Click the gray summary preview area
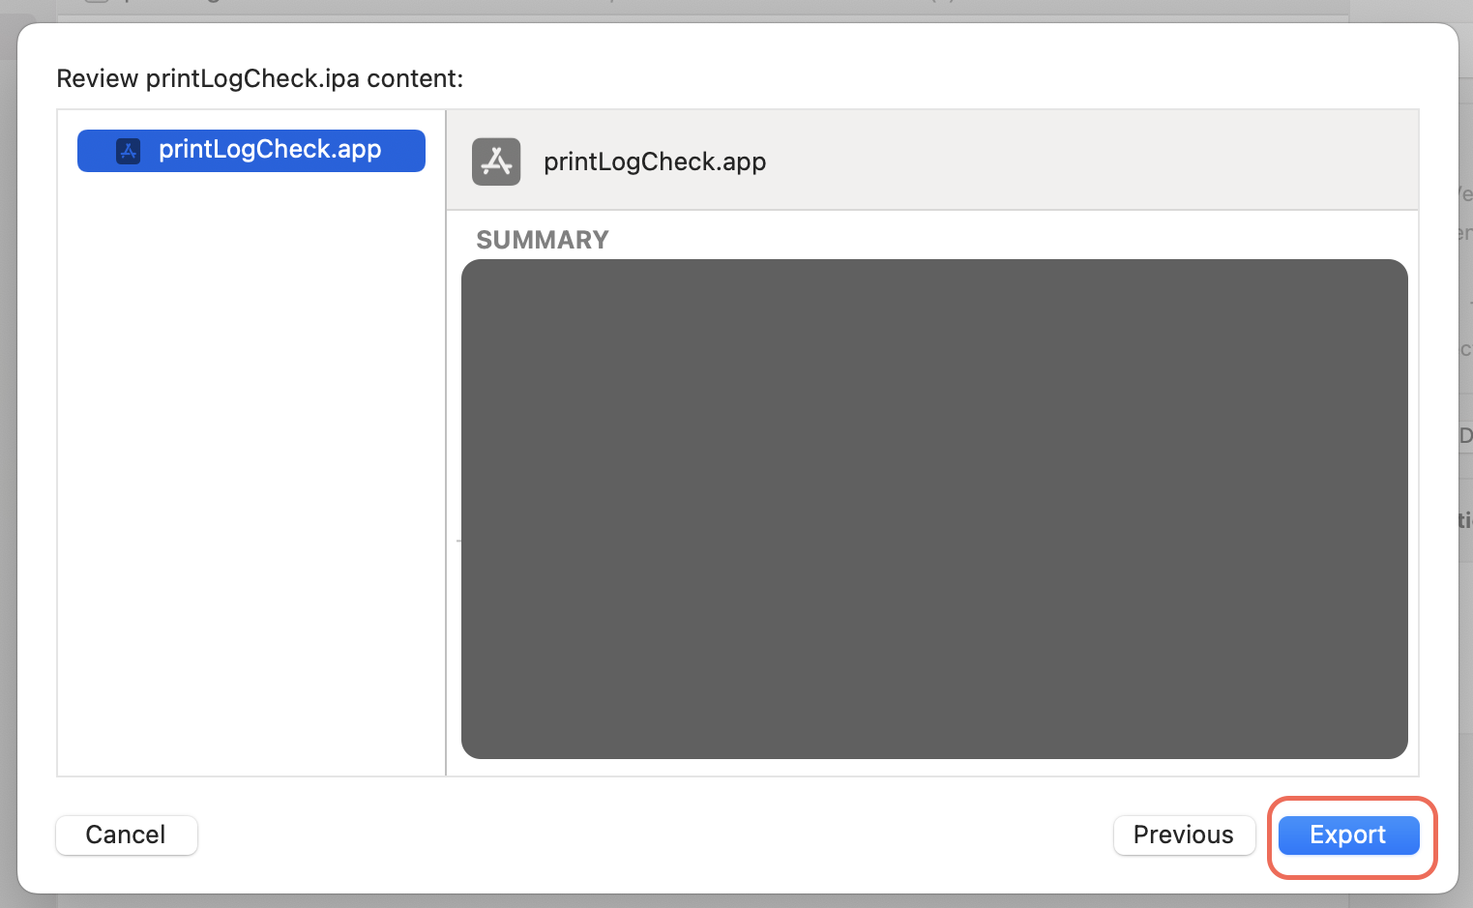 click(934, 508)
